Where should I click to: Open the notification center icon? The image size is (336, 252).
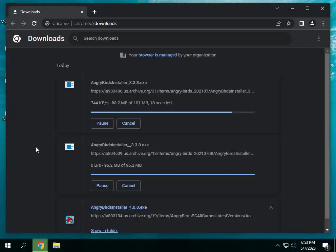pyautogui.click(x=326, y=245)
